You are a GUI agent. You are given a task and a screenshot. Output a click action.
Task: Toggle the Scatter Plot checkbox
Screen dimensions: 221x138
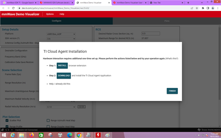click(7, 120)
